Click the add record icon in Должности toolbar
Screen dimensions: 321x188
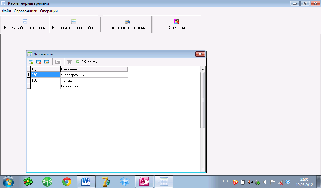31,62
